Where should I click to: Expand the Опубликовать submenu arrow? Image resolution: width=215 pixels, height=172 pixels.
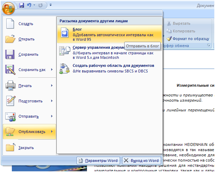(x=52, y=132)
